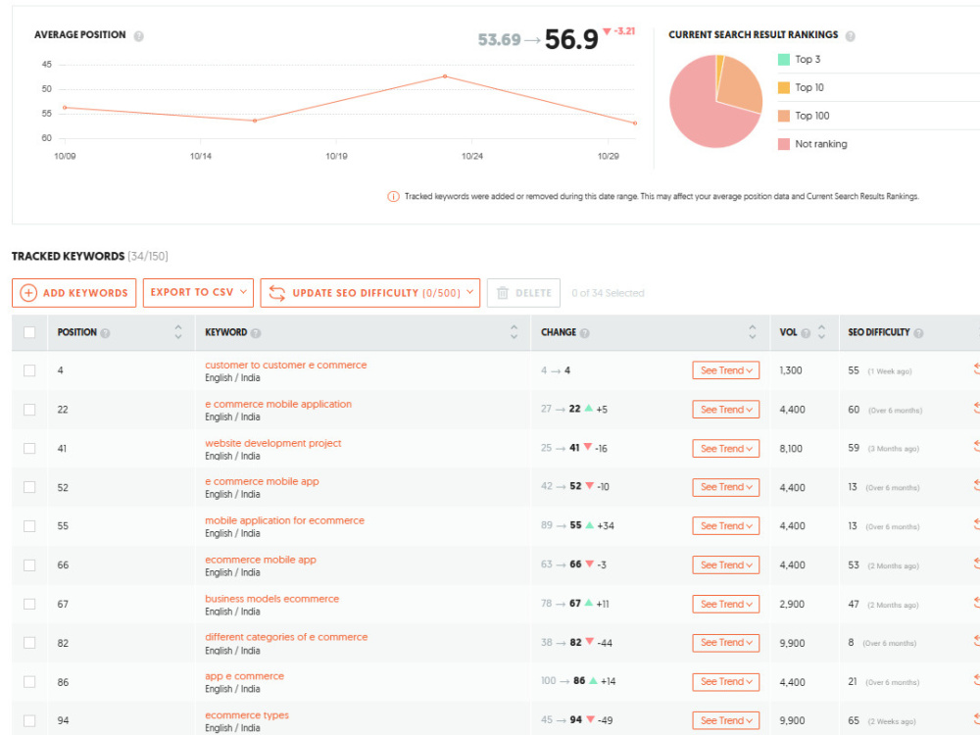
Task: Click the Not ranking legend color swatch
Action: point(784,144)
